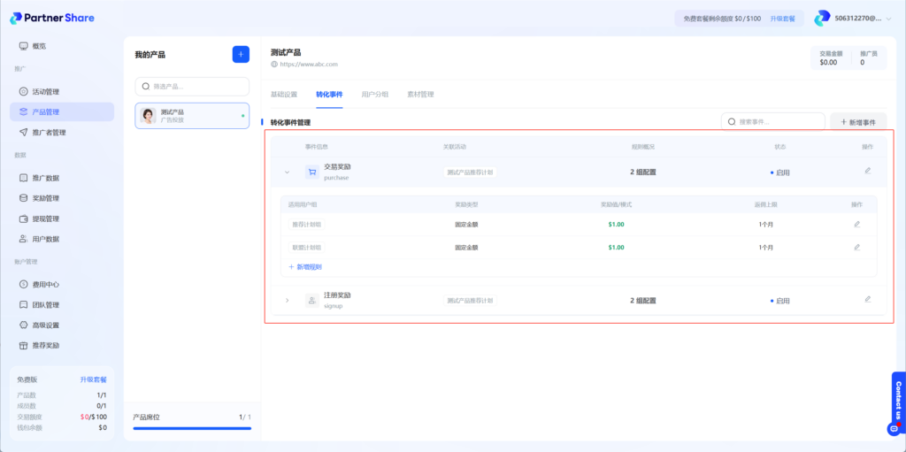The width and height of the screenshot is (906, 452).
Task: Click edit pencil for 交易奖励 event
Action: [868, 171]
